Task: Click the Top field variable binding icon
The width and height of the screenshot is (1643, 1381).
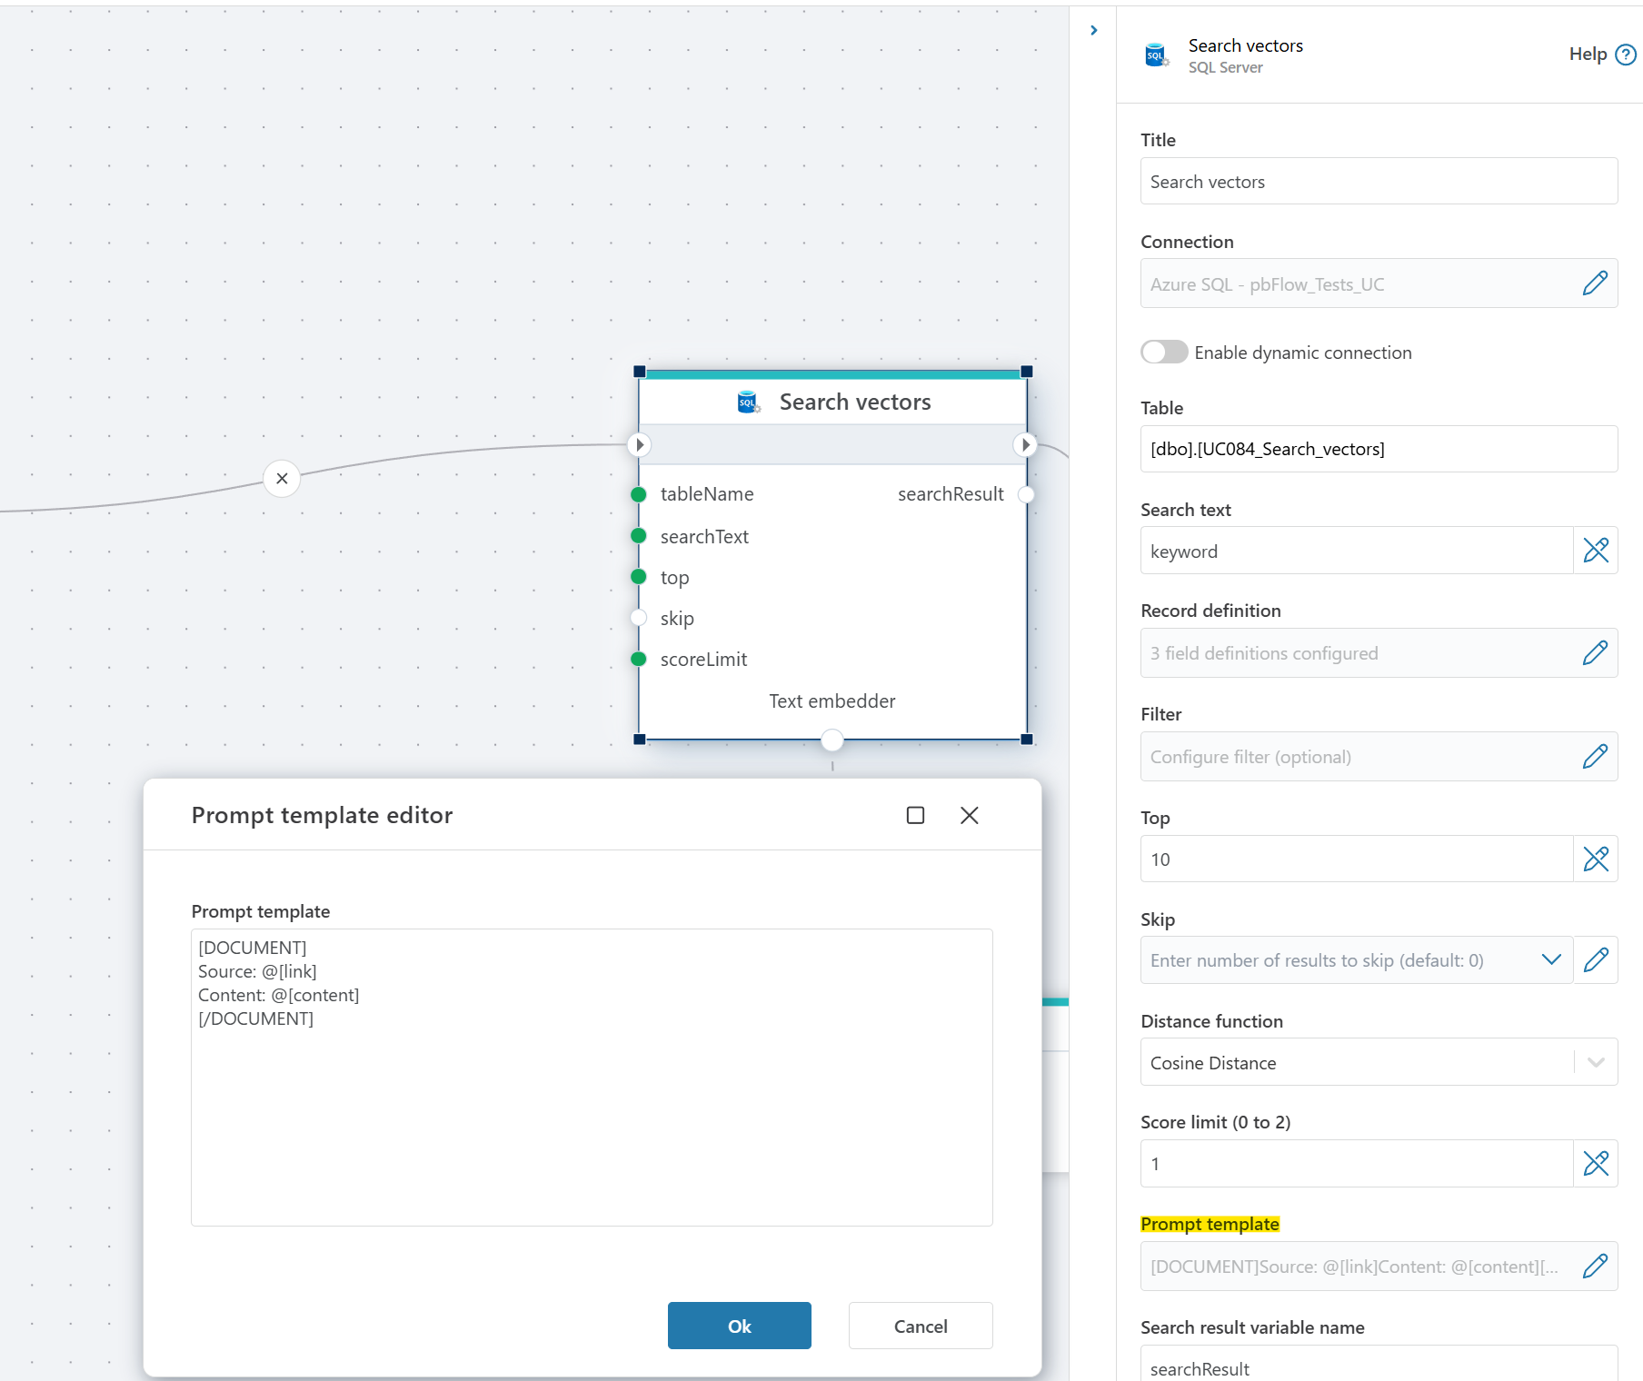Action: 1595,859
